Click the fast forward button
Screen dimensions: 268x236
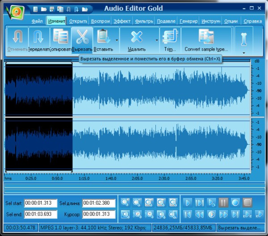223,214
